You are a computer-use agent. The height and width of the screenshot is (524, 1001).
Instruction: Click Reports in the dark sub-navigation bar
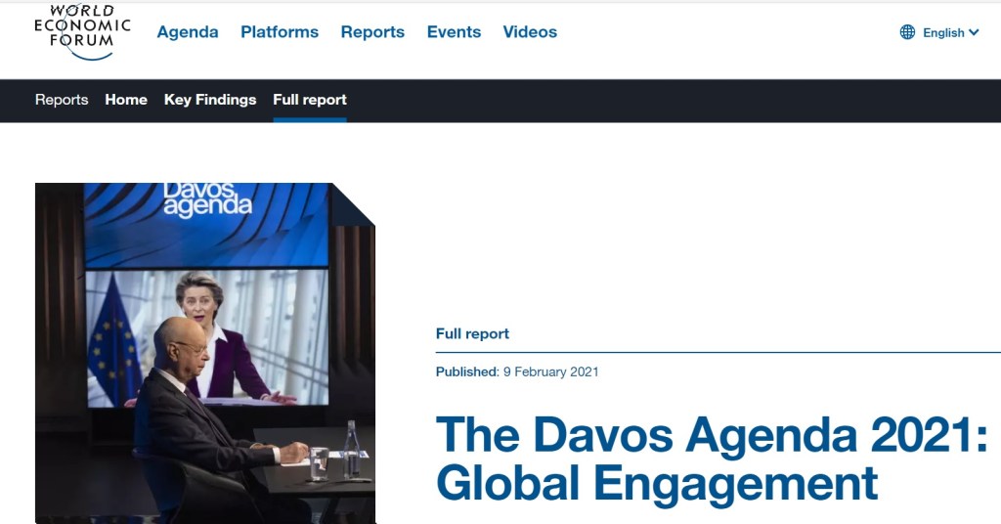click(x=62, y=100)
